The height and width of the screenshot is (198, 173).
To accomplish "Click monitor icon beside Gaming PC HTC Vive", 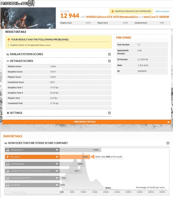I will tap(8, 171).
